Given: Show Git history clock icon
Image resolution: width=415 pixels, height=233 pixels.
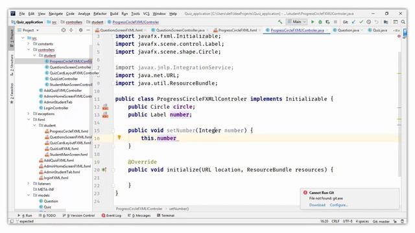Looking at the screenshot, I should [369, 22].
